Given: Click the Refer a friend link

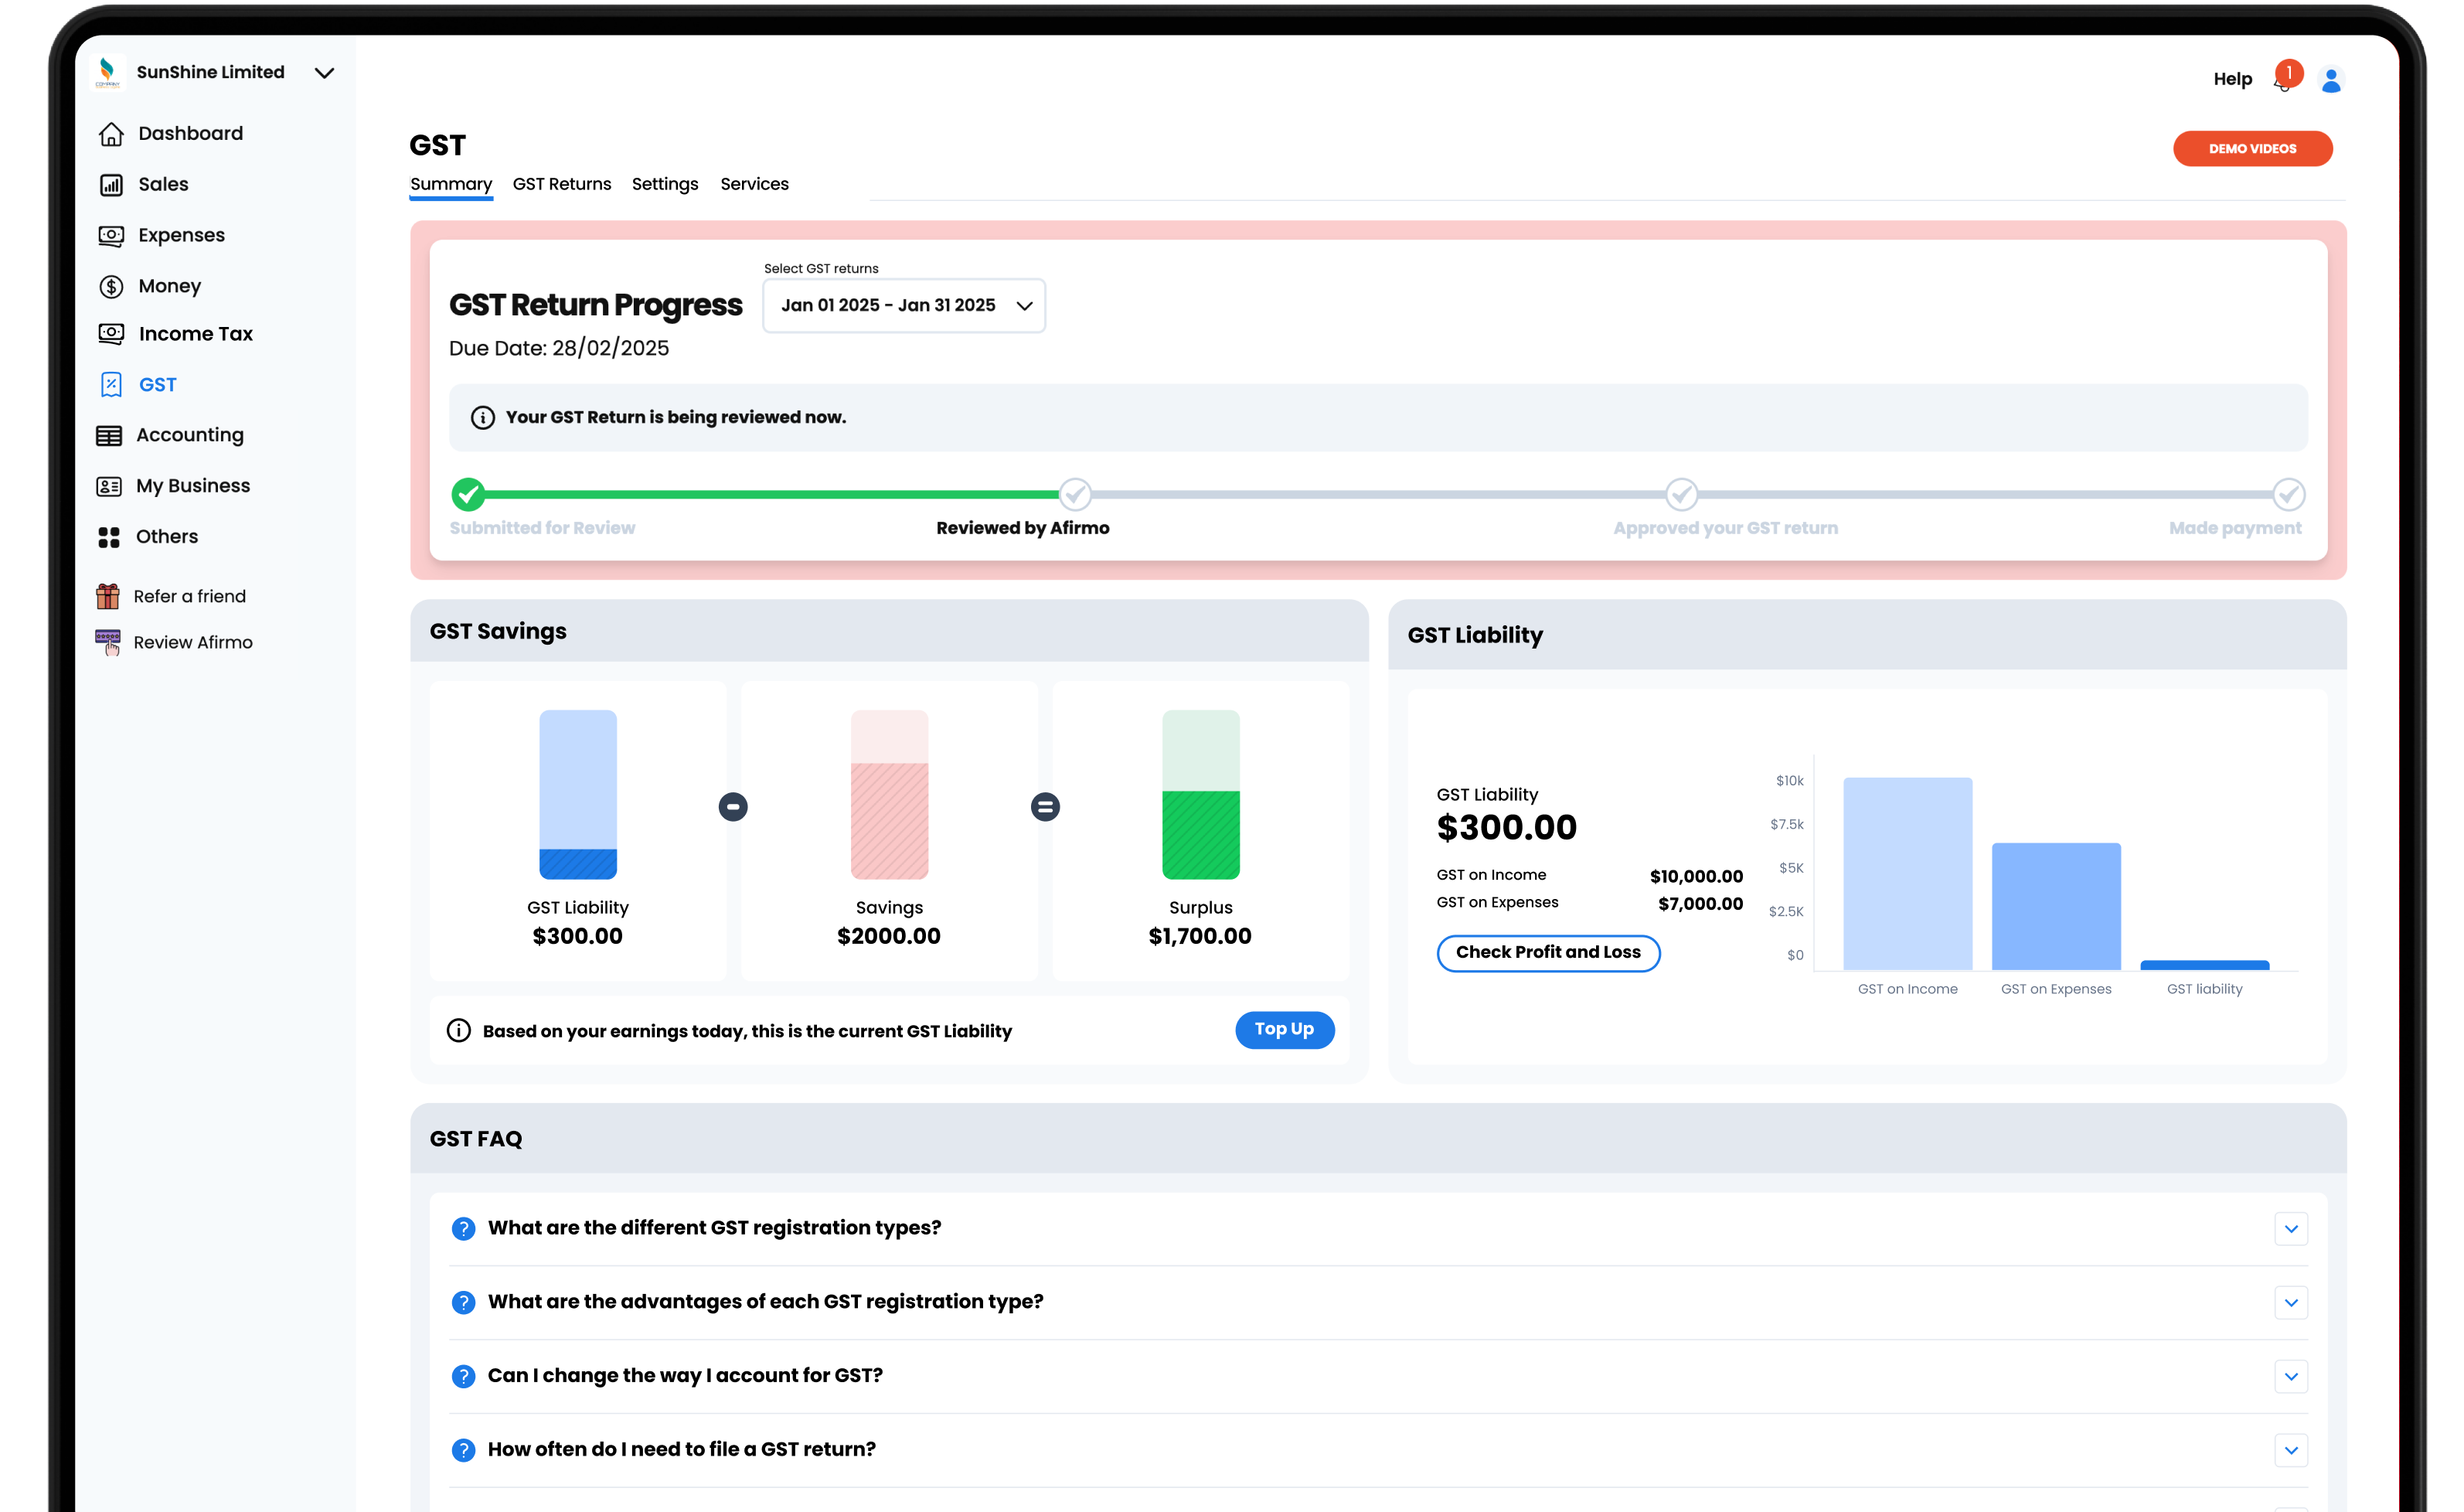Looking at the screenshot, I should coord(189,596).
